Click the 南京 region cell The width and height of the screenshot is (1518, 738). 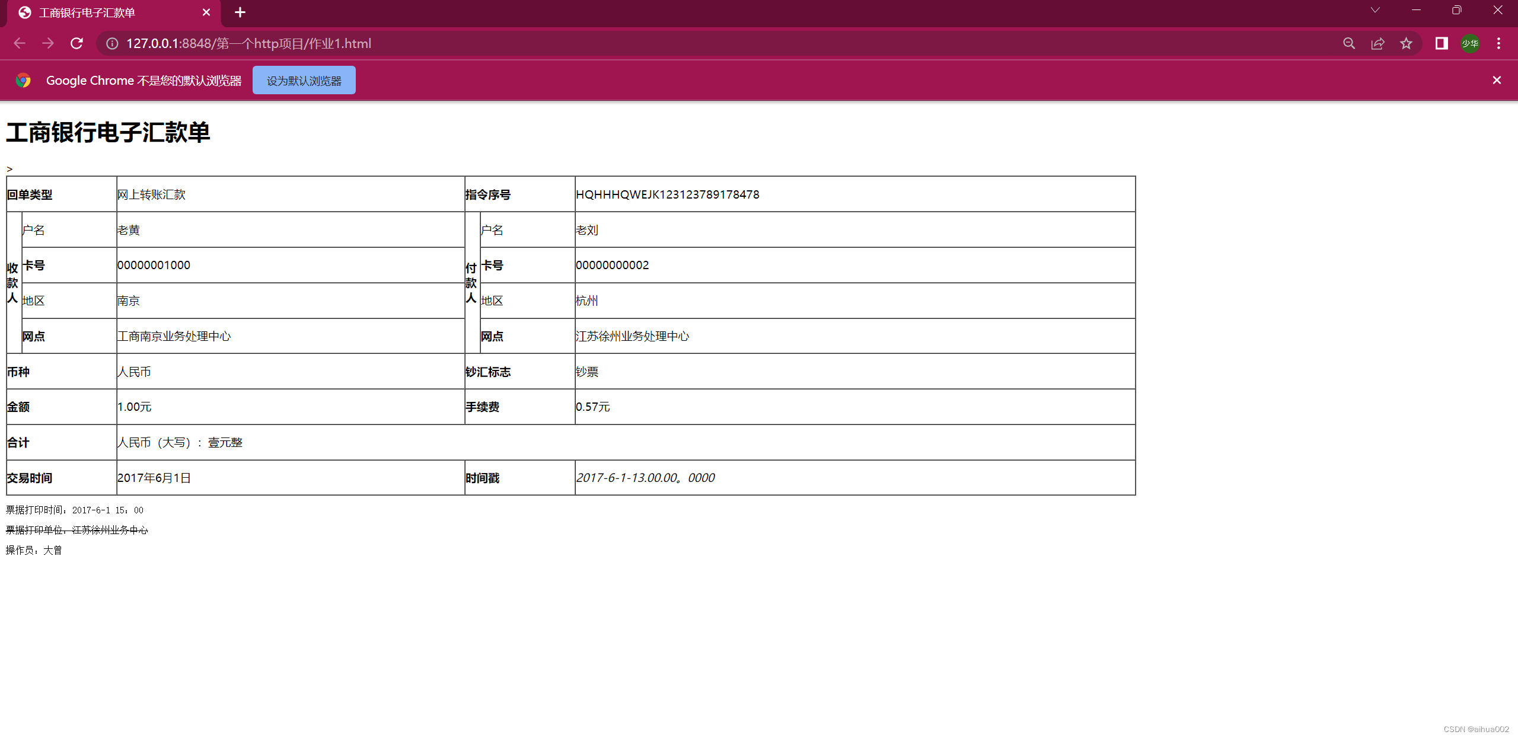[x=291, y=301]
